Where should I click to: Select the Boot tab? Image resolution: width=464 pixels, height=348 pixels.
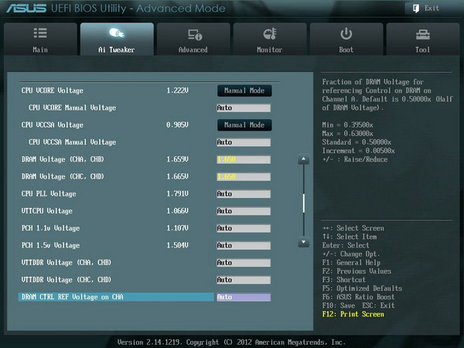pos(346,39)
